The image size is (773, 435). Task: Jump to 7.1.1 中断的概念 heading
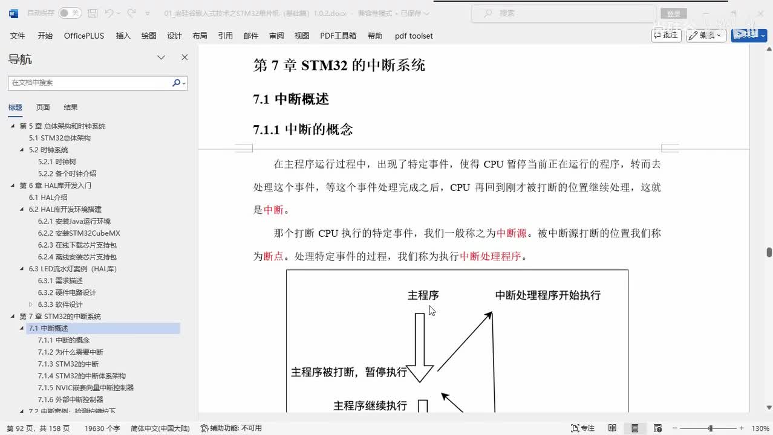tap(64, 340)
